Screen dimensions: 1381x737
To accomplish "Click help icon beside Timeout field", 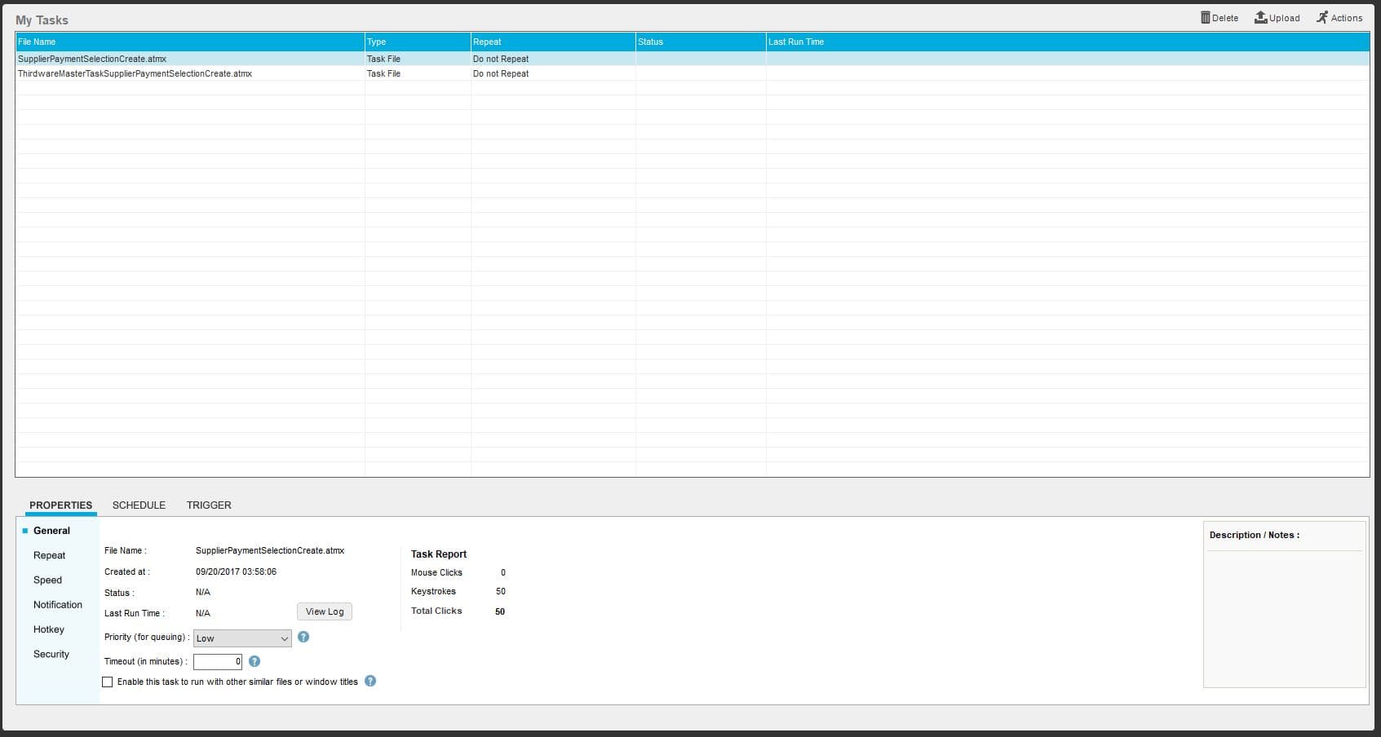I will (255, 661).
